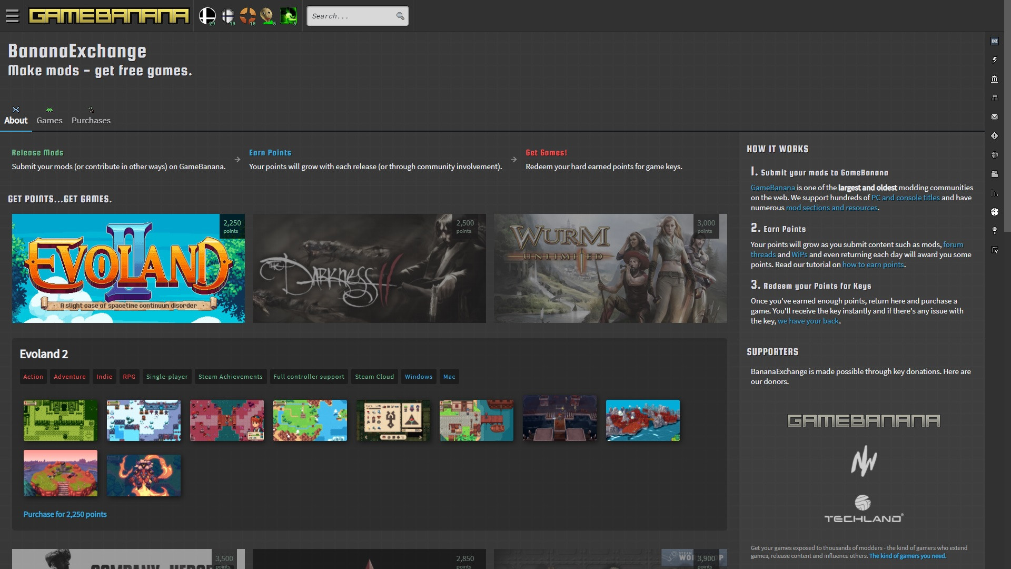Click the 'Purchase for 2,250 points' link
The height and width of the screenshot is (569, 1011).
[65, 514]
